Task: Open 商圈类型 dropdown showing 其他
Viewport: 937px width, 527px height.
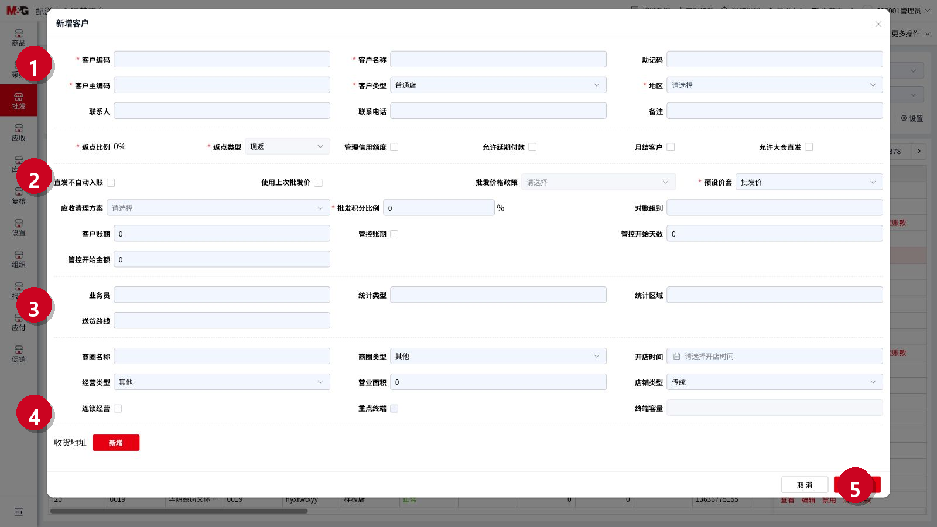Action: (498, 356)
